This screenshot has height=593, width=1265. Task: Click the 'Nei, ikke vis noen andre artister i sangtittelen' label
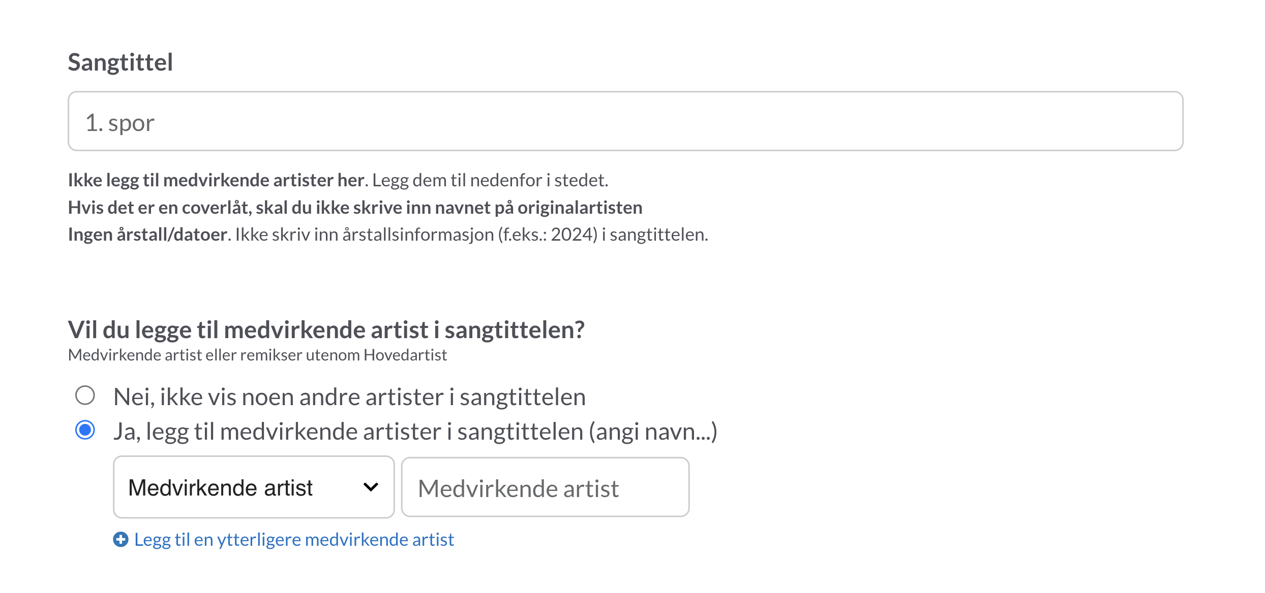[349, 397]
